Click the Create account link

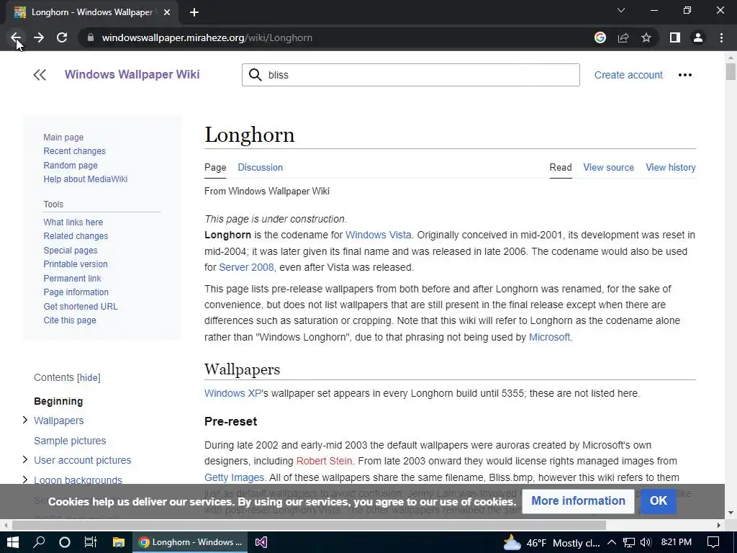628,75
